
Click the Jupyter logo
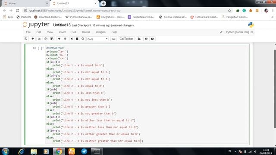[x=36, y=25]
